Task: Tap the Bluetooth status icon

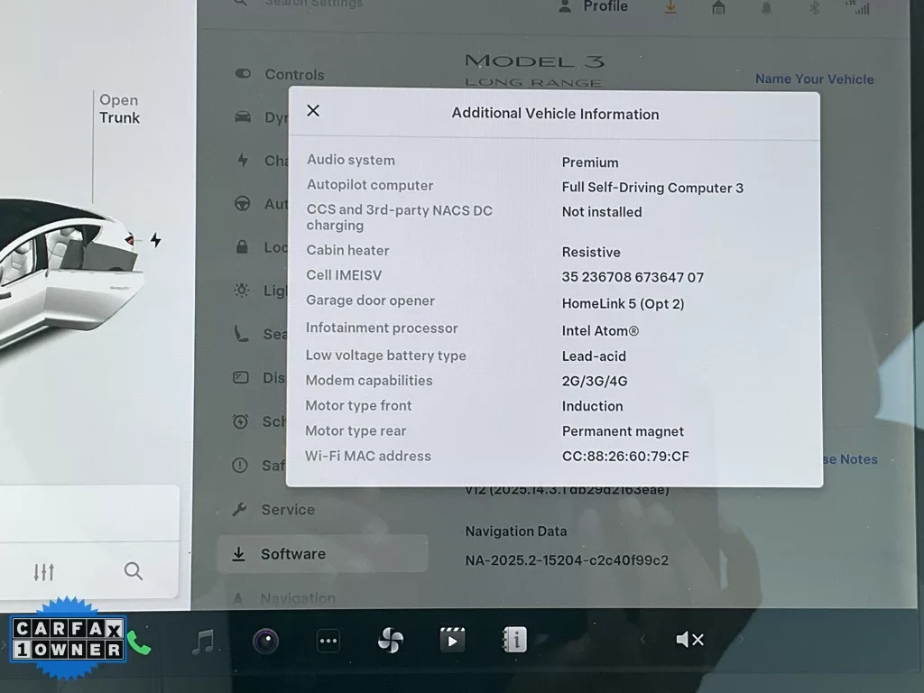Action: tap(813, 8)
